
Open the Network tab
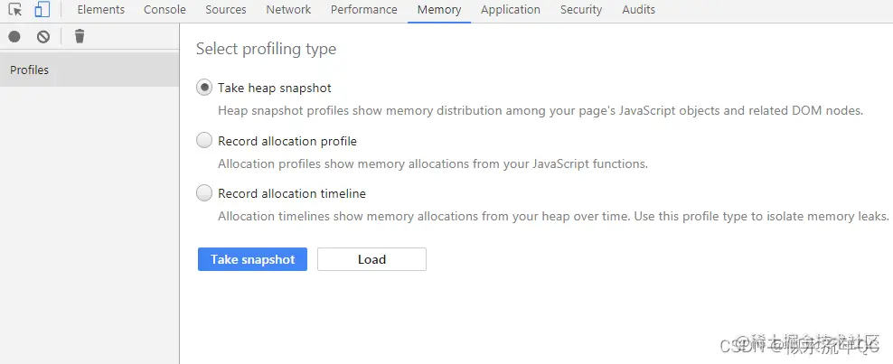[288, 10]
